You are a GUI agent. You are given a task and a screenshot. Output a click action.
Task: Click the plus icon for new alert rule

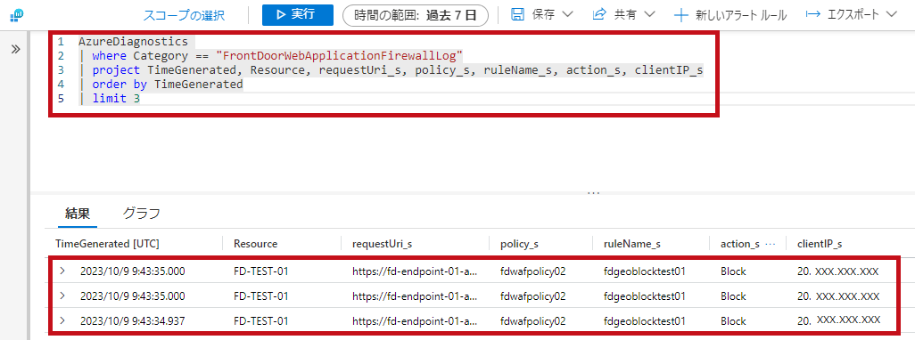tap(680, 15)
